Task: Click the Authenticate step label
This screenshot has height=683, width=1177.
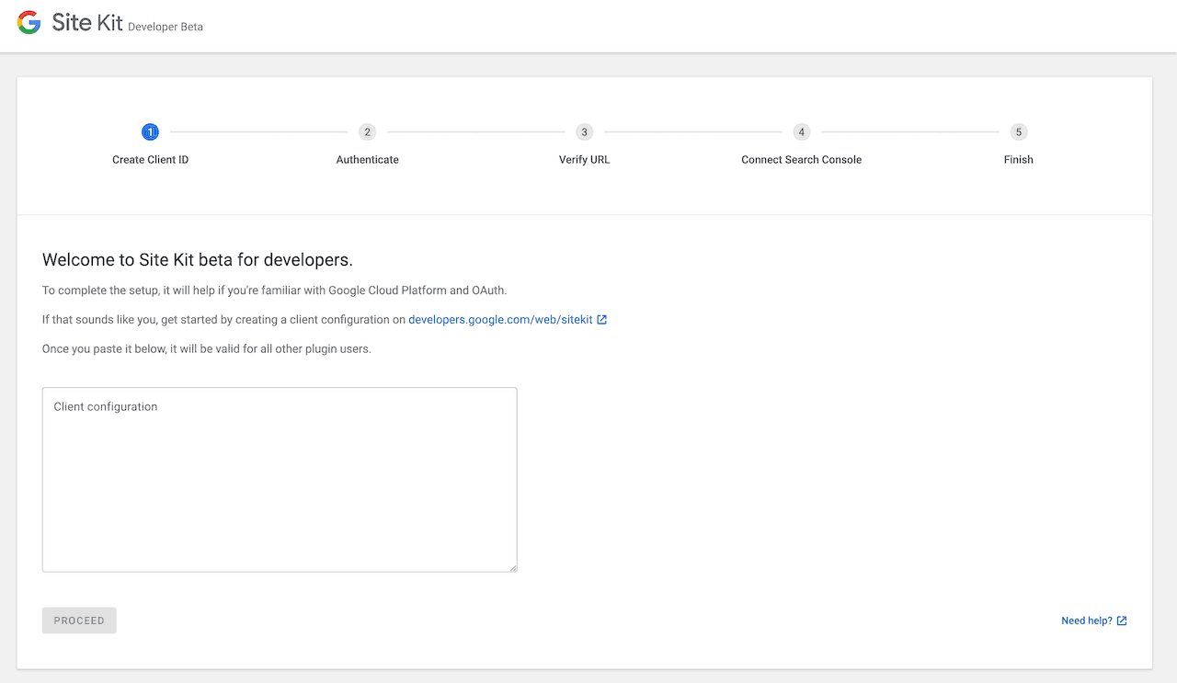Action: [x=368, y=160]
